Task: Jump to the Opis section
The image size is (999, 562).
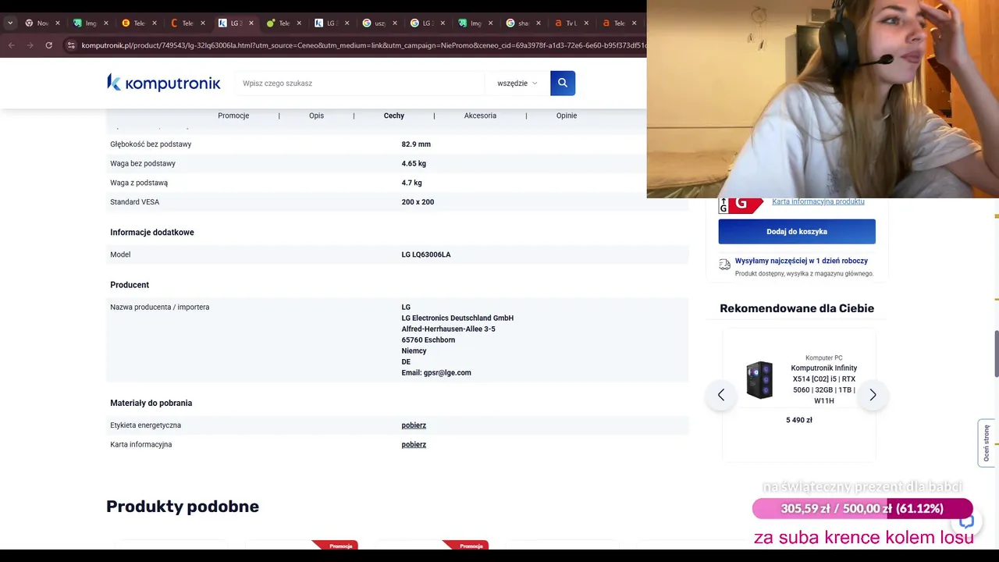Action: click(316, 116)
